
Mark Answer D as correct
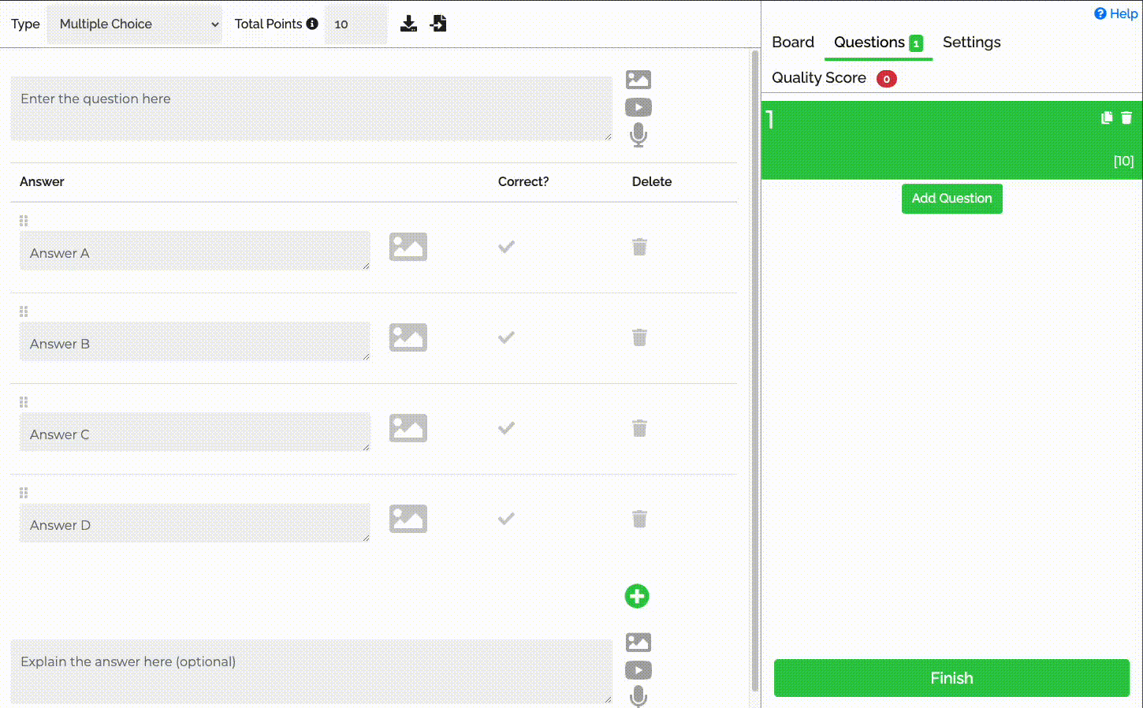click(x=506, y=519)
